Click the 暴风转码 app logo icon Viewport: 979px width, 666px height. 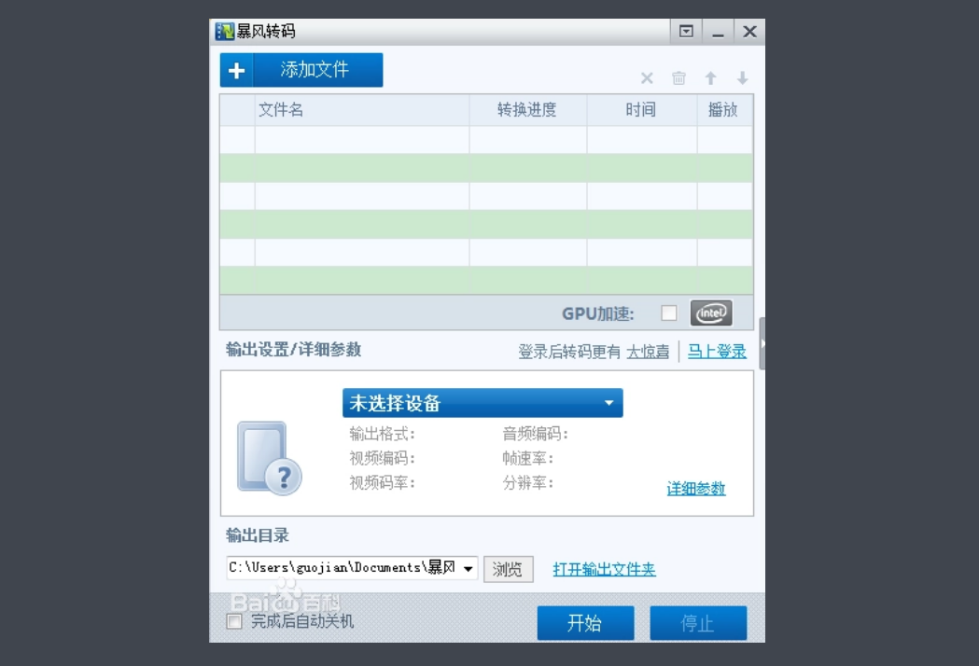point(224,31)
